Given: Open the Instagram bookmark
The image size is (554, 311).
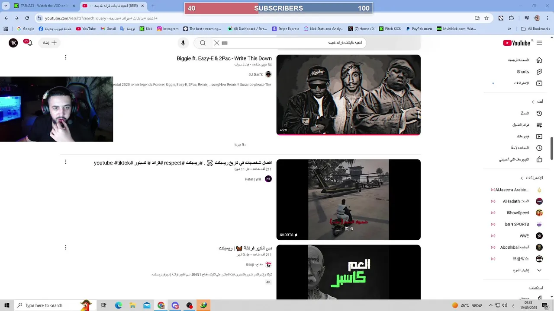Looking at the screenshot, I should (167, 29).
